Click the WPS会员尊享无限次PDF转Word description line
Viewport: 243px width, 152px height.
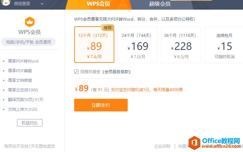click(135, 19)
